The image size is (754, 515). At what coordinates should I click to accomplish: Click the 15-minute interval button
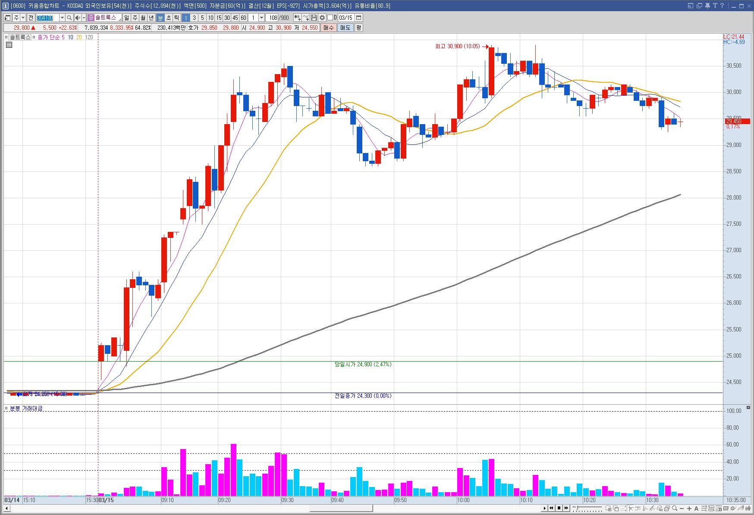click(x=219, y=18)
